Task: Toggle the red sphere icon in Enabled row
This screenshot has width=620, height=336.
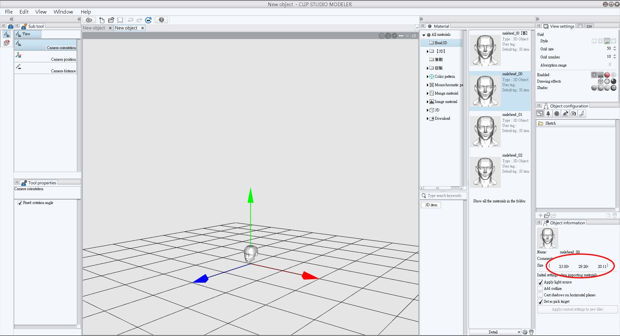Action: click(607, 75)
